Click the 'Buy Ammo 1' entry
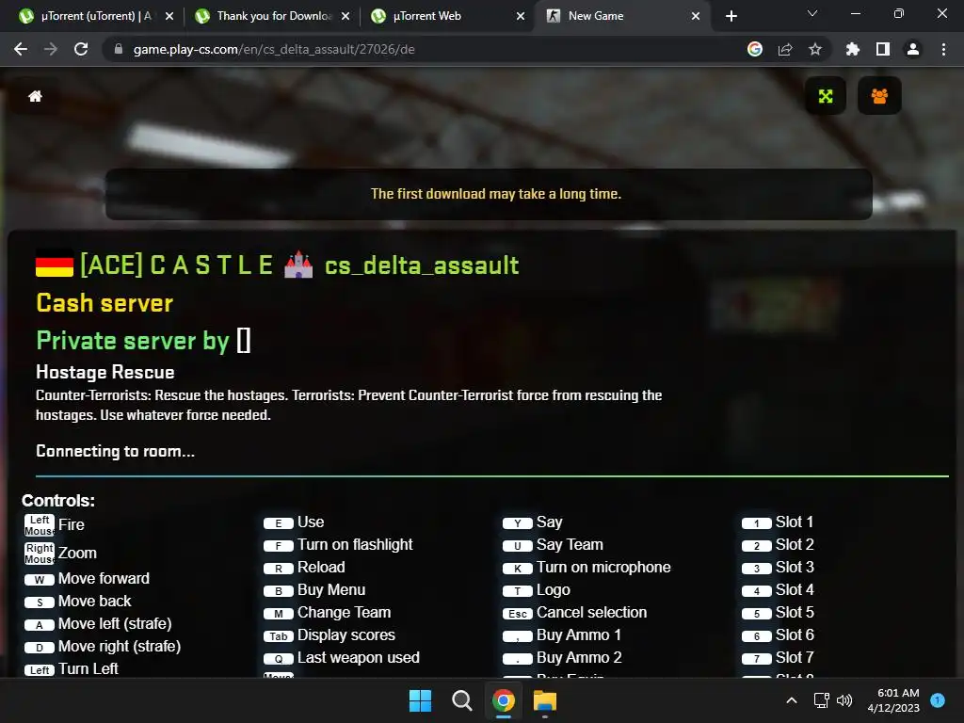Image resolution: width=964 pixels, height=723 pixels. (562, 635)
